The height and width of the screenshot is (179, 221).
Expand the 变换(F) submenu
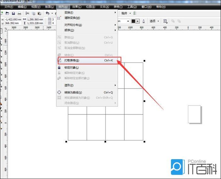(87, 13)
